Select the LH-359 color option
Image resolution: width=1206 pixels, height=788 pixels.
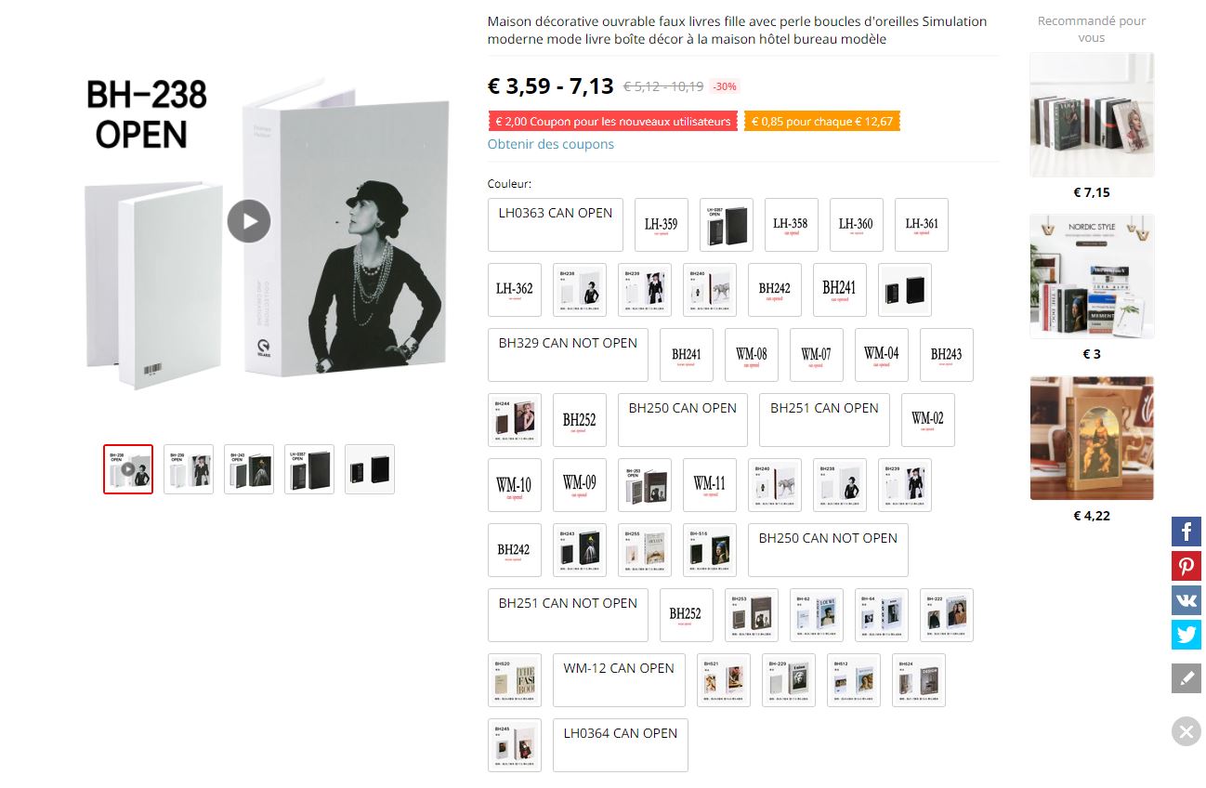(x=662, y=225)
